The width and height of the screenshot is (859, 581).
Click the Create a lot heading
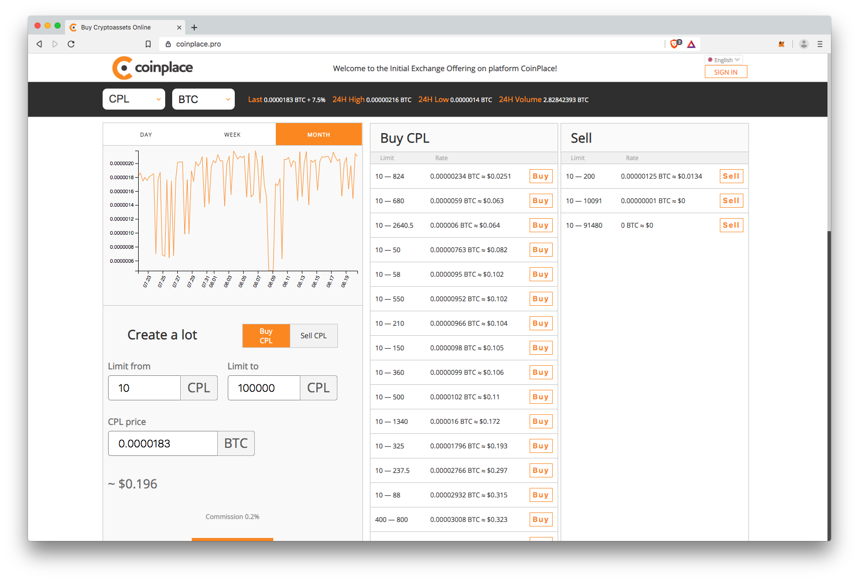tap(162, 335)
